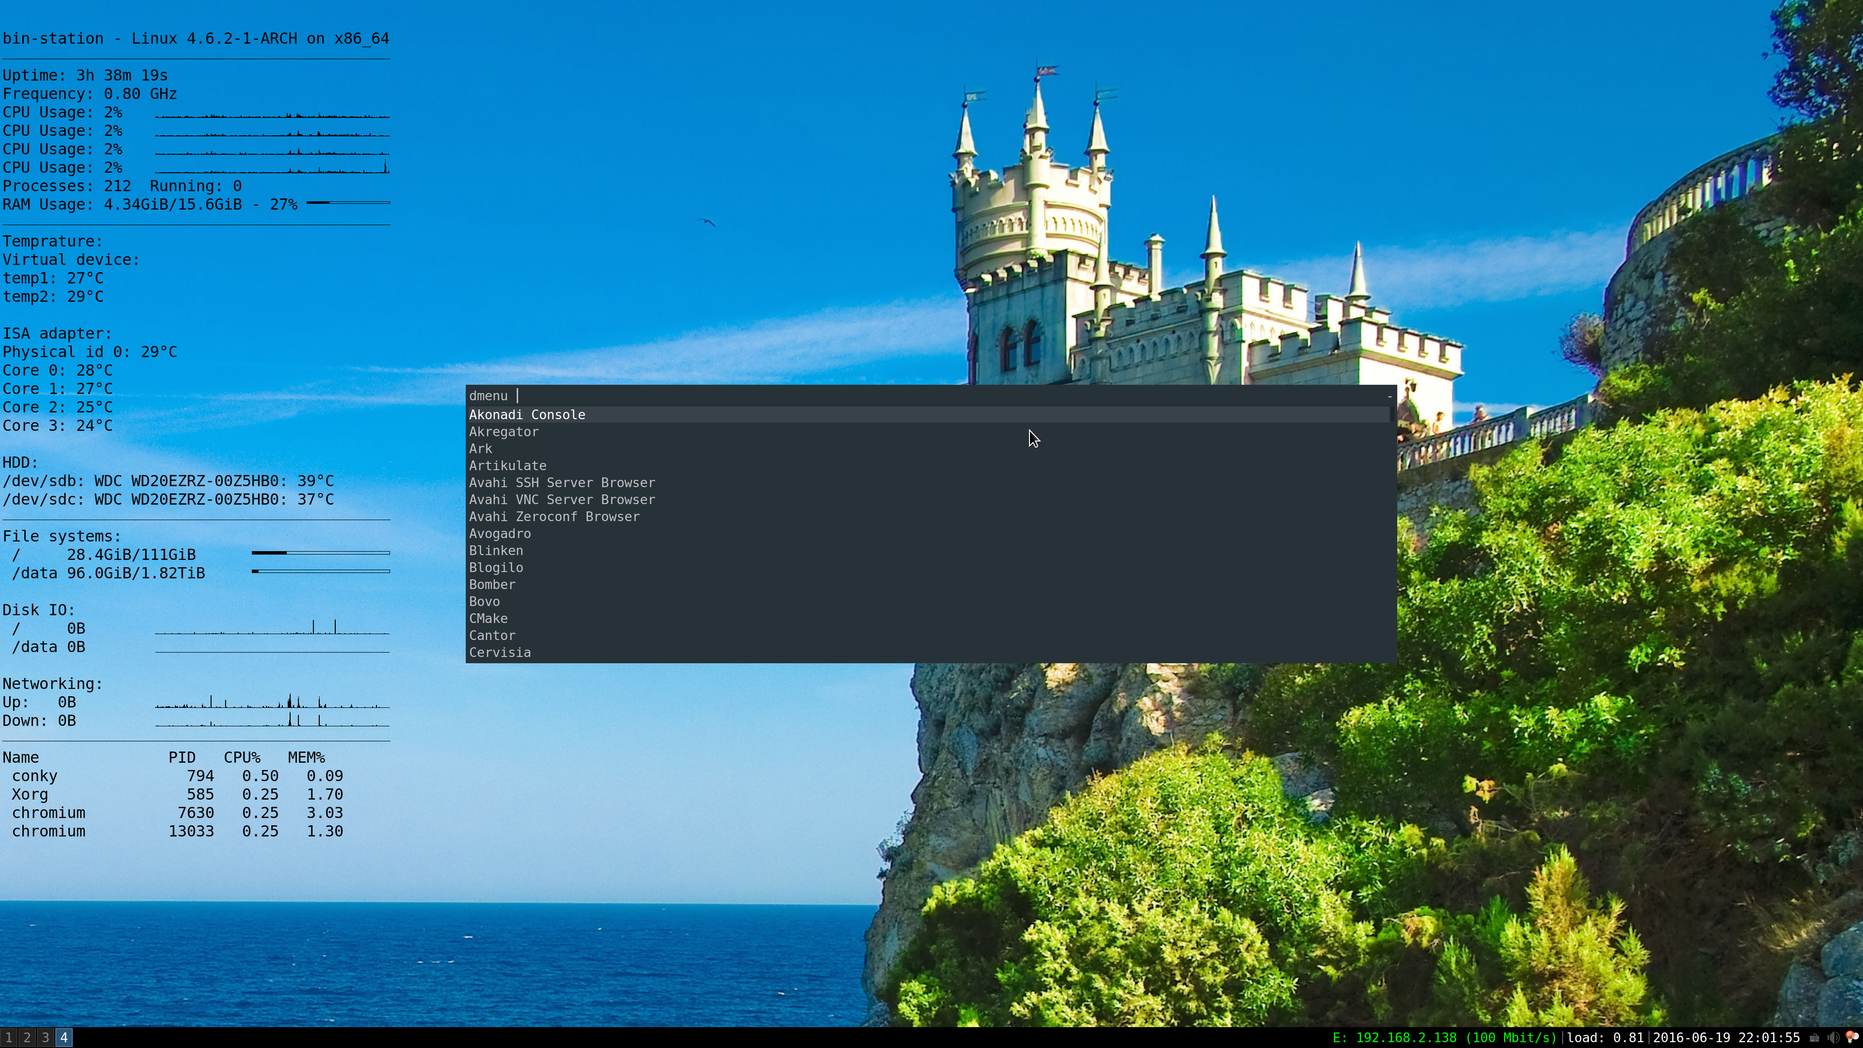Click chromium process row PID 7630
Viewport: 1863px width, 1048px height.
[x=177, y=813]
